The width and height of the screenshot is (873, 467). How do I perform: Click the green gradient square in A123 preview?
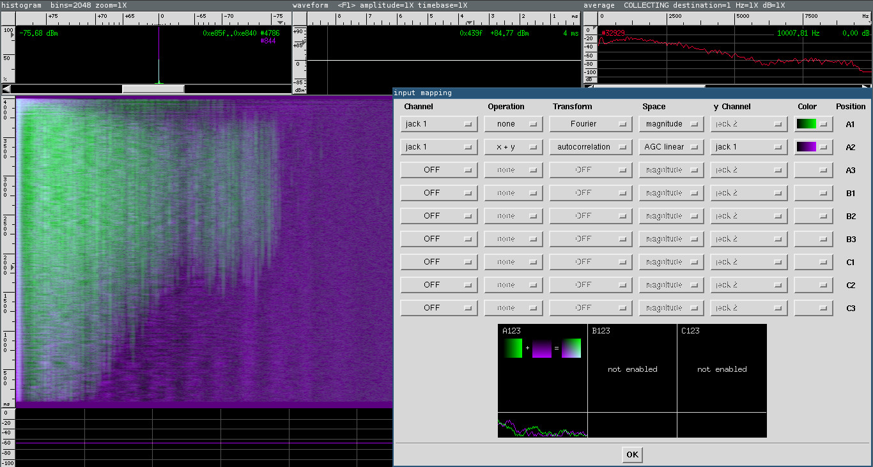coord(513,348)
